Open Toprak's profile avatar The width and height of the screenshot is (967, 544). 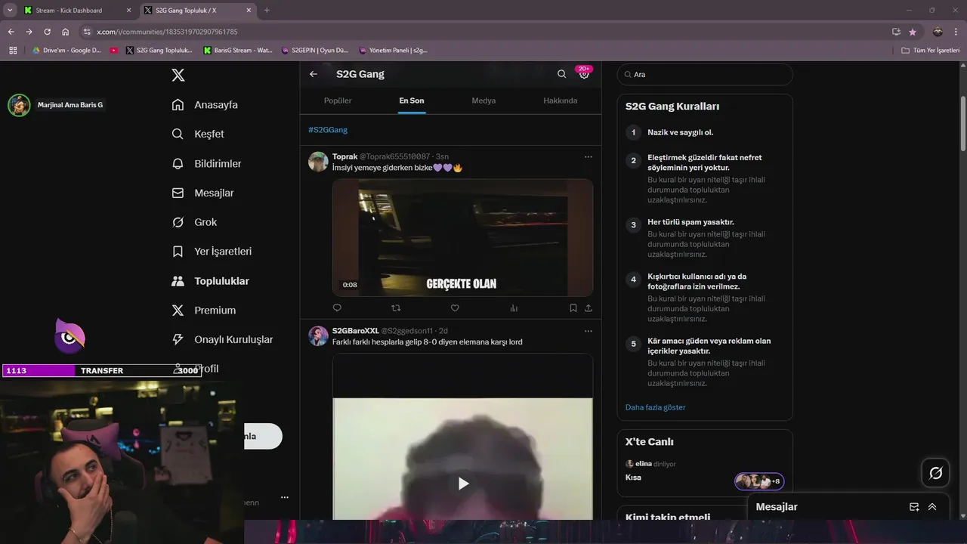318,162
